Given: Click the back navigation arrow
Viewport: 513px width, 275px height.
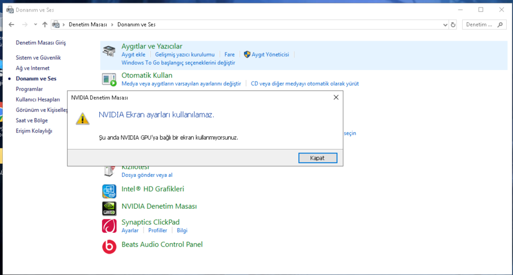Looking at the screenshot, I should click(x=11, y=25).
